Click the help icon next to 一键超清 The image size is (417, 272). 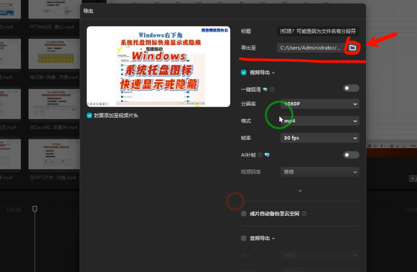click(272, 89)
